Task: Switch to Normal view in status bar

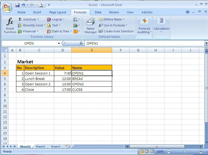Action: coord(142,151)
